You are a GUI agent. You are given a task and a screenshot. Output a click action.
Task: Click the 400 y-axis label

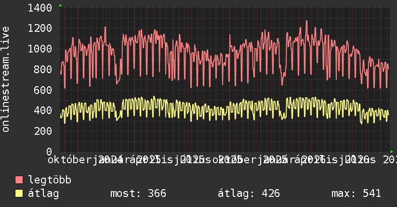coord(43,111)
